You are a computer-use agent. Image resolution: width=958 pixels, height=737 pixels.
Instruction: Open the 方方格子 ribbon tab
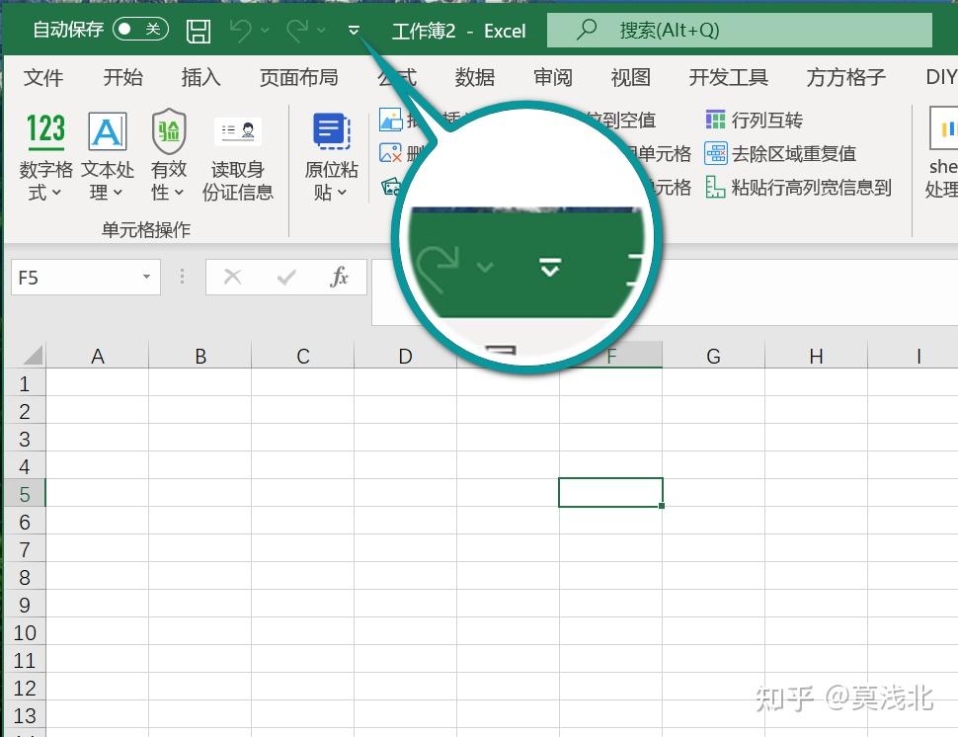coord(845,77)
